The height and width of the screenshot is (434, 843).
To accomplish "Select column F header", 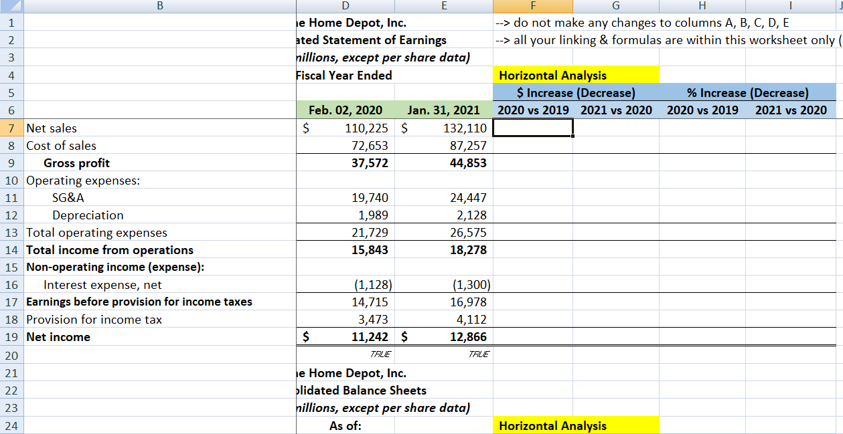I will click(532, 6).
